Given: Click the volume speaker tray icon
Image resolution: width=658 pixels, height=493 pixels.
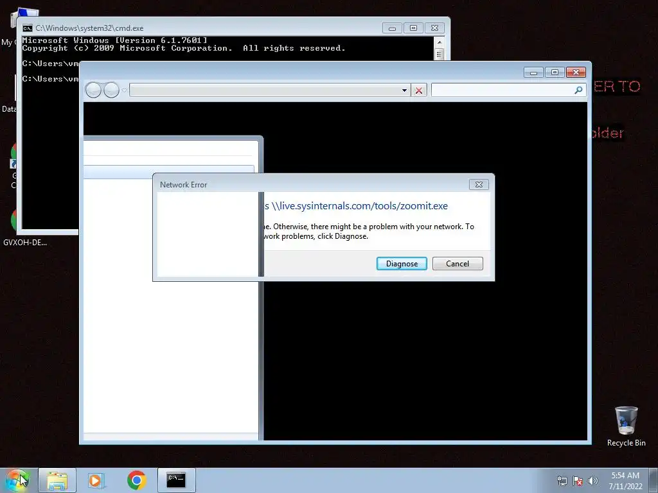Looking at the screenshot, I should (592, 481).
